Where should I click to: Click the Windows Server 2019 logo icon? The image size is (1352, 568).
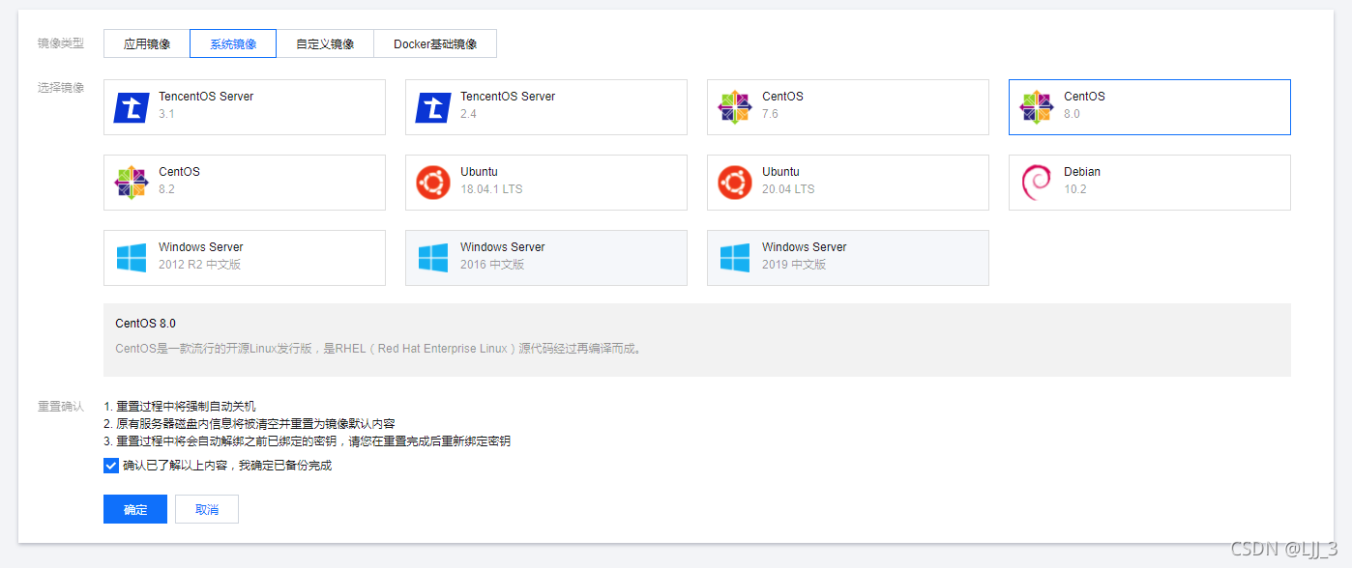click(x=735, y=258)
